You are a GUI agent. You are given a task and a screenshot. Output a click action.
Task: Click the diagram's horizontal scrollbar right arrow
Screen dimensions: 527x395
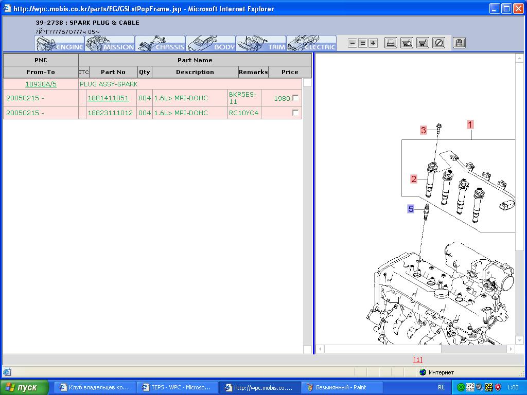tap(511, 349)
